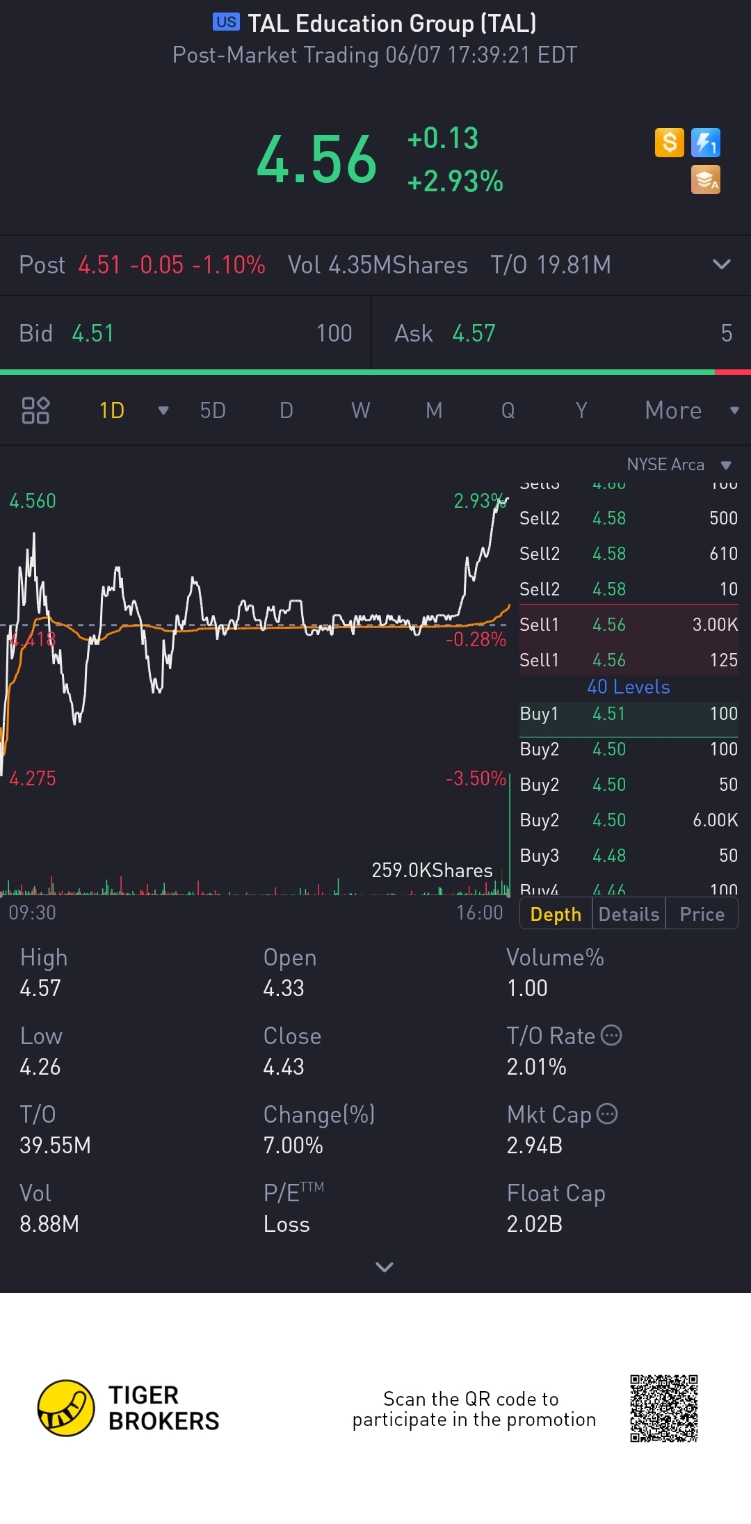The width and height of the screenshot is (751, 1524).
Task: Switch to the Q quarterly chart tab
Action: pyautogui.click(x=508, y=410)
